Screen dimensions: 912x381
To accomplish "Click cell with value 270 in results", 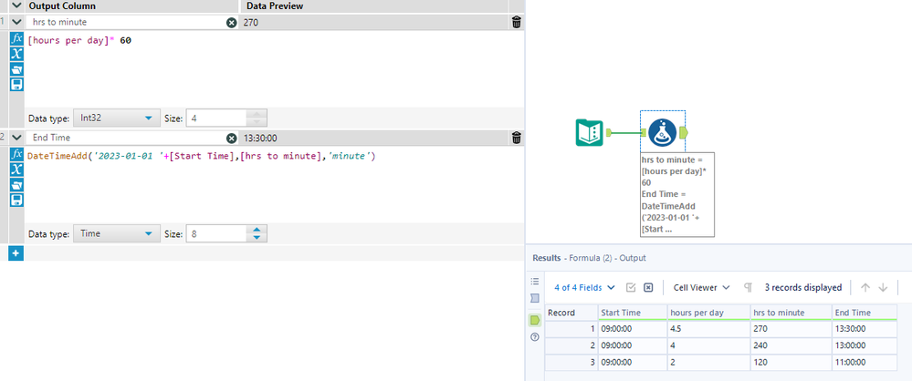I will pos(791,329).
